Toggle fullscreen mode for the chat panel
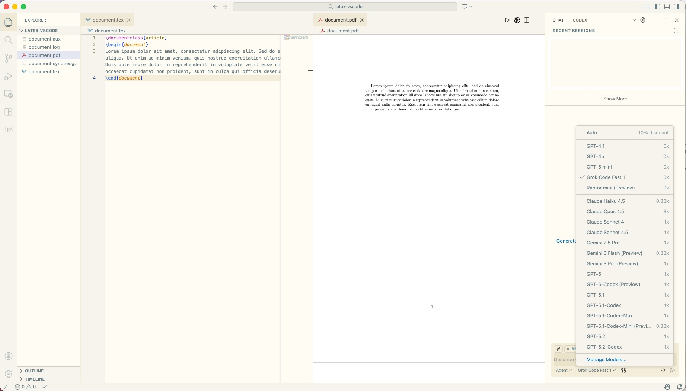 point(667,20)
